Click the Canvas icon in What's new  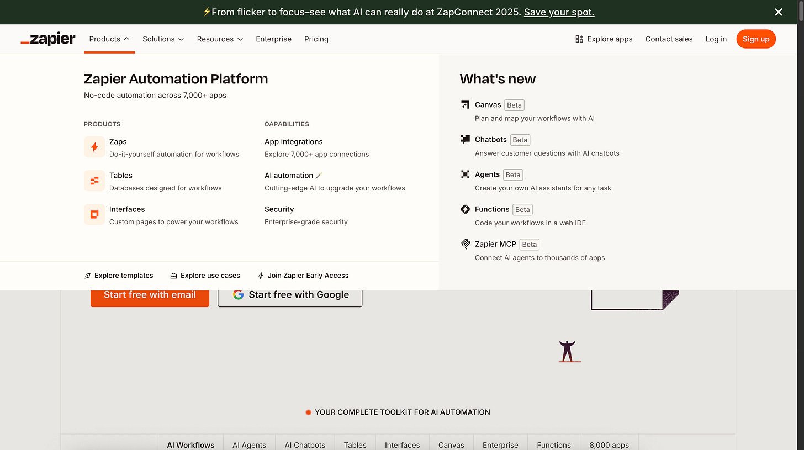[x=465, y=104]
